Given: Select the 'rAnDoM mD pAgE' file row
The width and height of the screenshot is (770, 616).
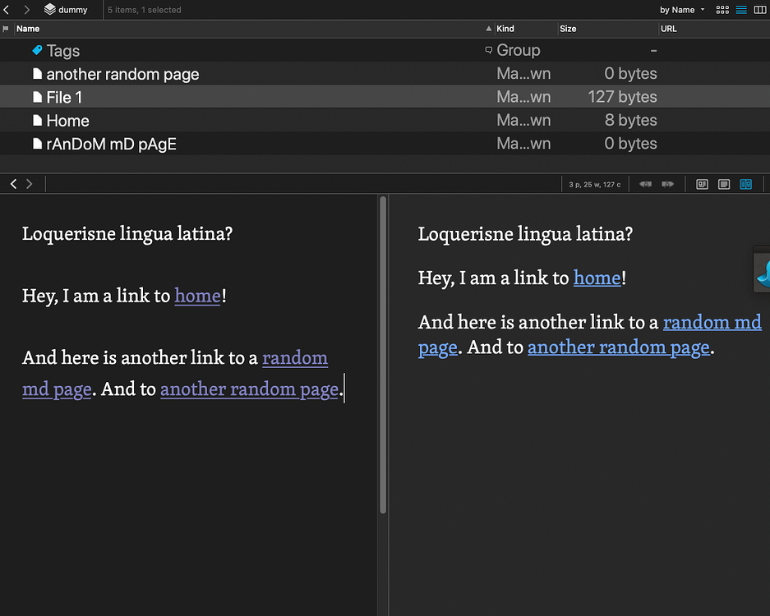Looking at the screenshot, I should (x=111, y=144).
